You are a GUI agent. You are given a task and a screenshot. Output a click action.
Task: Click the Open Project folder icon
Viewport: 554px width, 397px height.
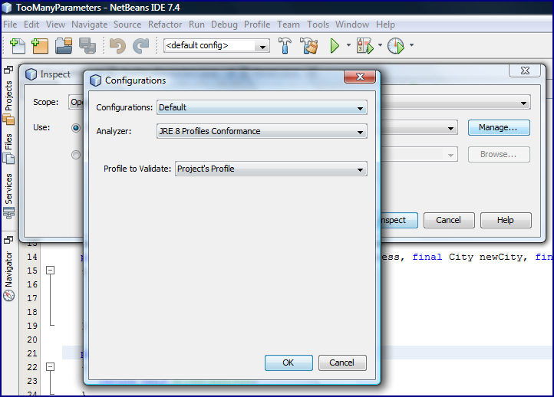(x=64, y=46)
